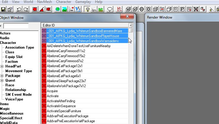Click the Redo arrow icon
219x124 pixels.
(x=26, y=9)
